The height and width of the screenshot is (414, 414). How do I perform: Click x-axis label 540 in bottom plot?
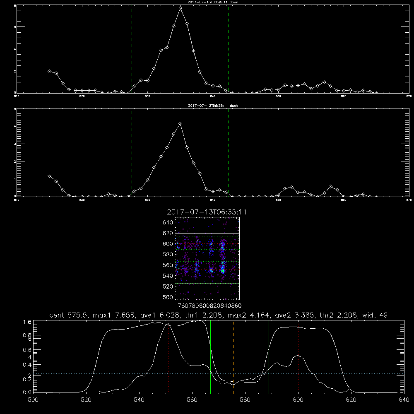coord(139,400)
